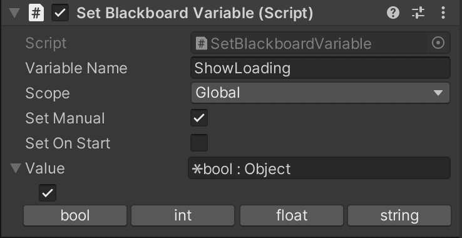Click the asterisk icon in Value field

196,168
